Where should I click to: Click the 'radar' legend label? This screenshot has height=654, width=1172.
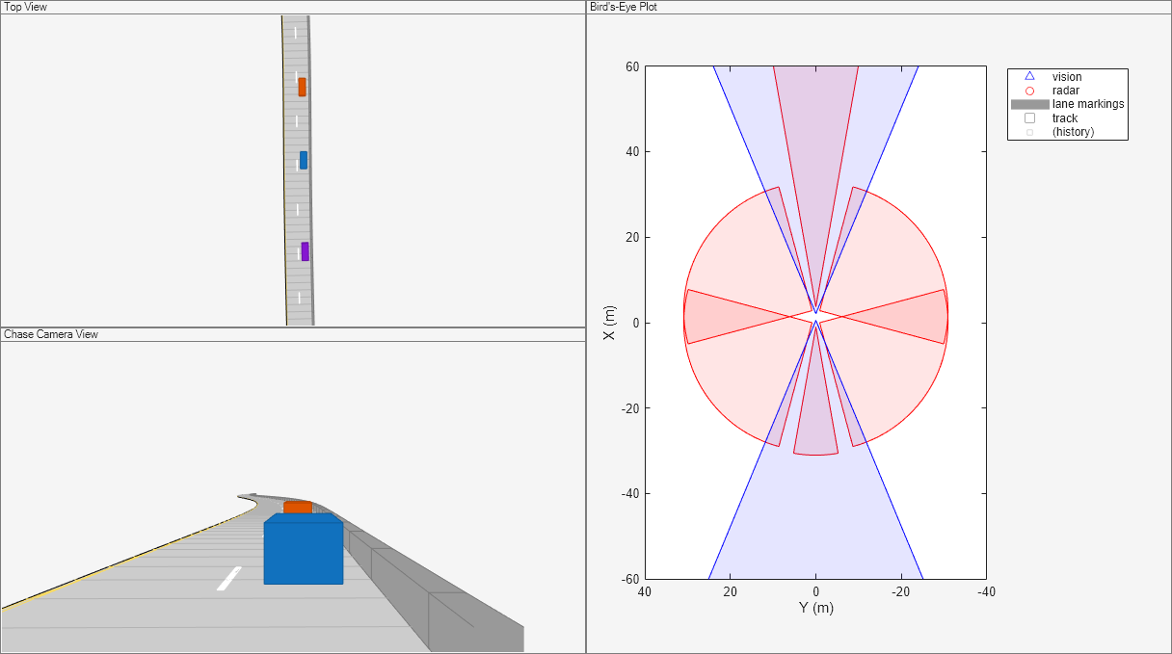(x=1066, y=91)
